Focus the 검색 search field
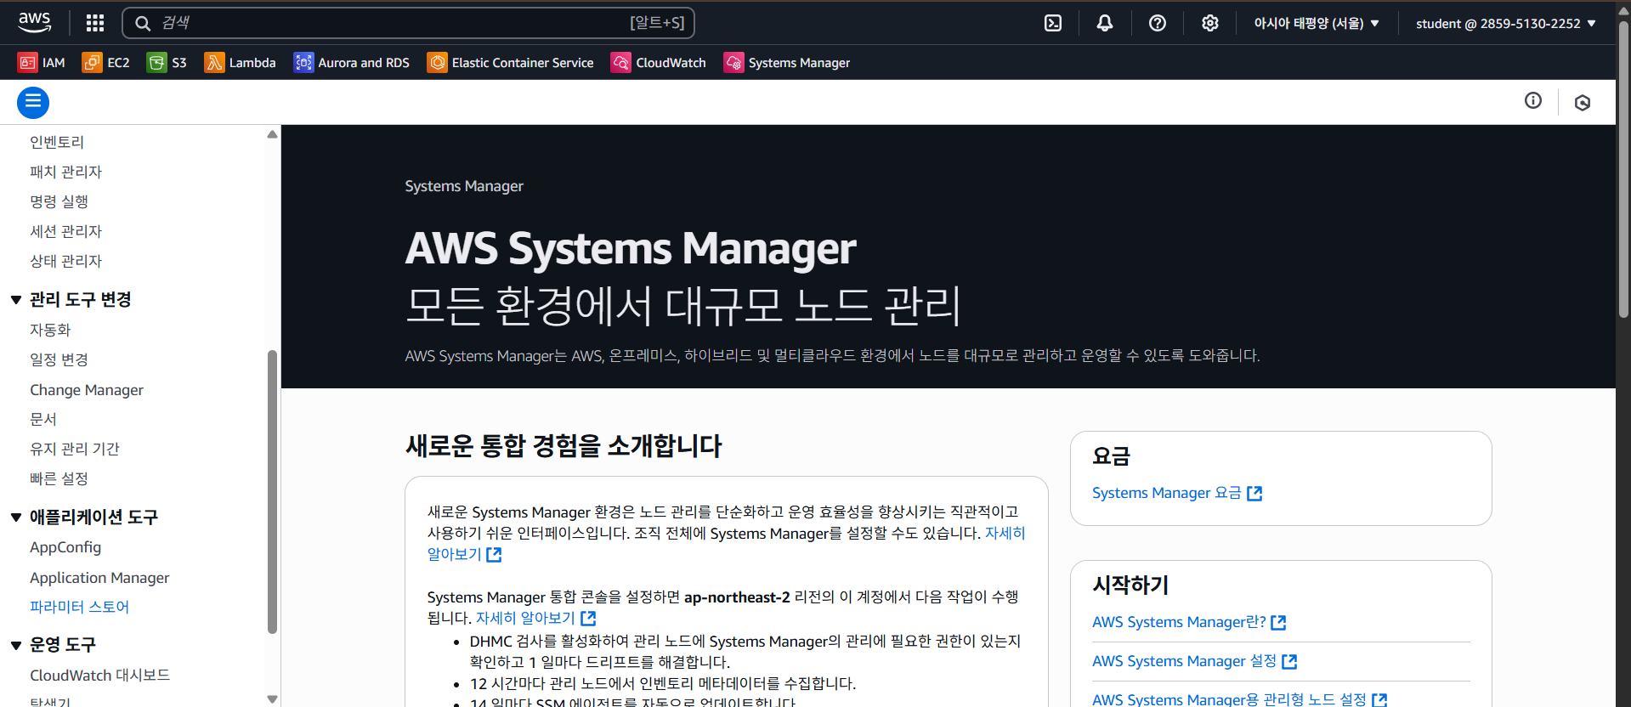1631x707 pixels. [x=408, y=23]
